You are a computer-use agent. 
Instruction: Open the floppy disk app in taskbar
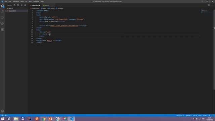(23, 119)
